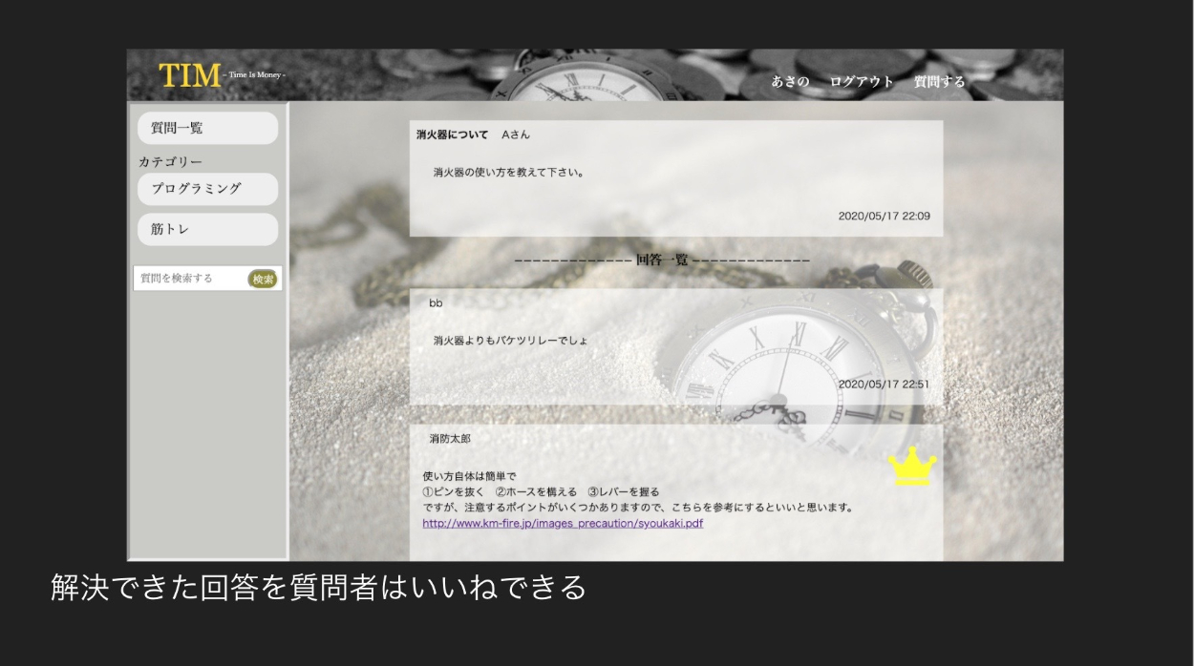Screen dimensions: 1194x666
Task: Log out via ログアウト link
Action: pos(862,82)
